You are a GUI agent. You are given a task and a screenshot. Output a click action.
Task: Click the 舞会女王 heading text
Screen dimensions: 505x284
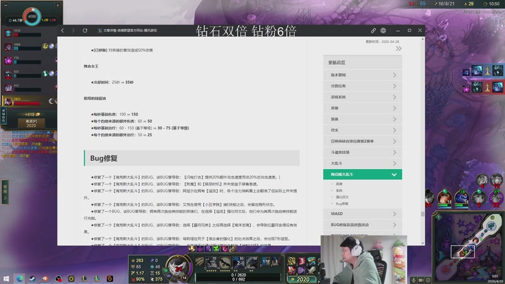(91, 66)
